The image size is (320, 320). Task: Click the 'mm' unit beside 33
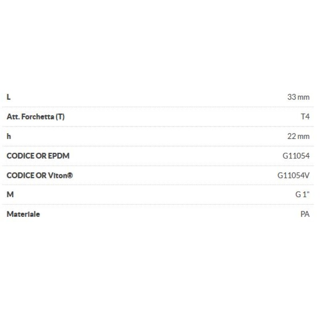tap(304, 97)
